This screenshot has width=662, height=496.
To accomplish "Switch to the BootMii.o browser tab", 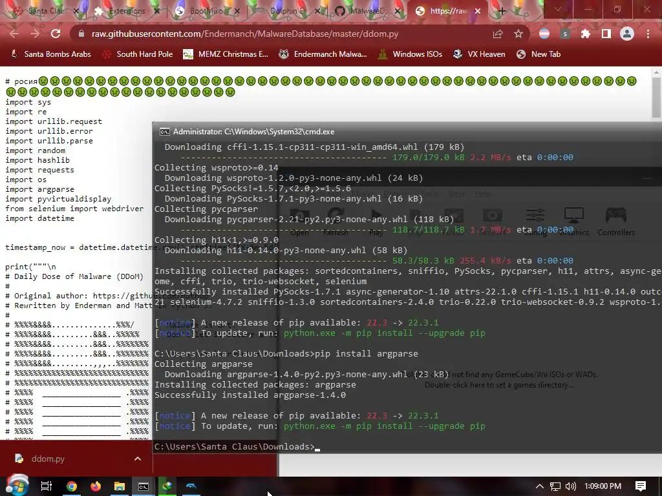I will pyautogui.click(x=207, y=11).
